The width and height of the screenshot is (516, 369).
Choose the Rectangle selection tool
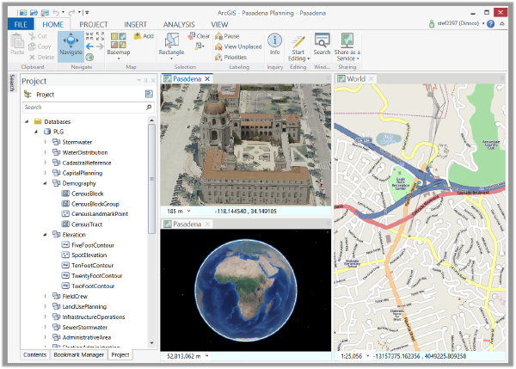(172, 45)
